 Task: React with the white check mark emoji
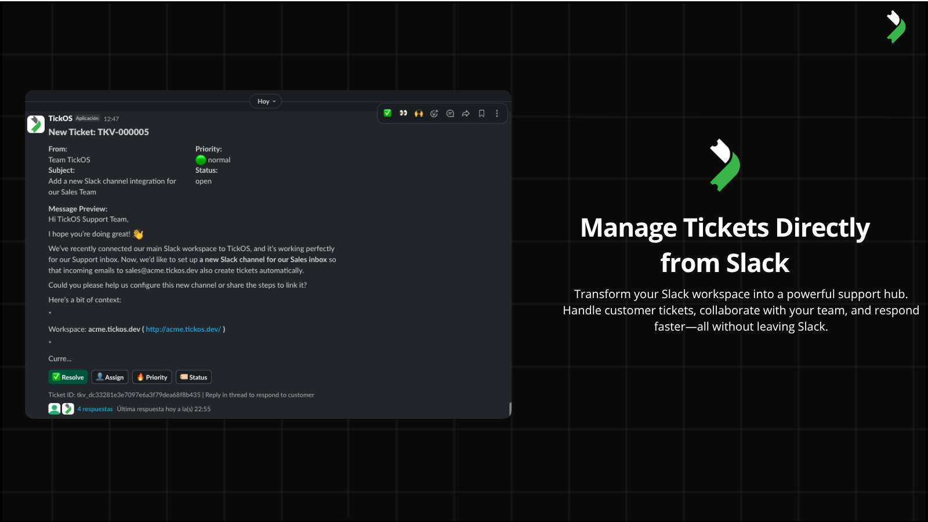tap(387, 113)
